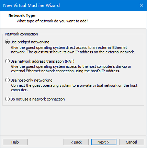
Task: Go to the previous step with Back
Action: pyautogui.click(x=76, y=142)
